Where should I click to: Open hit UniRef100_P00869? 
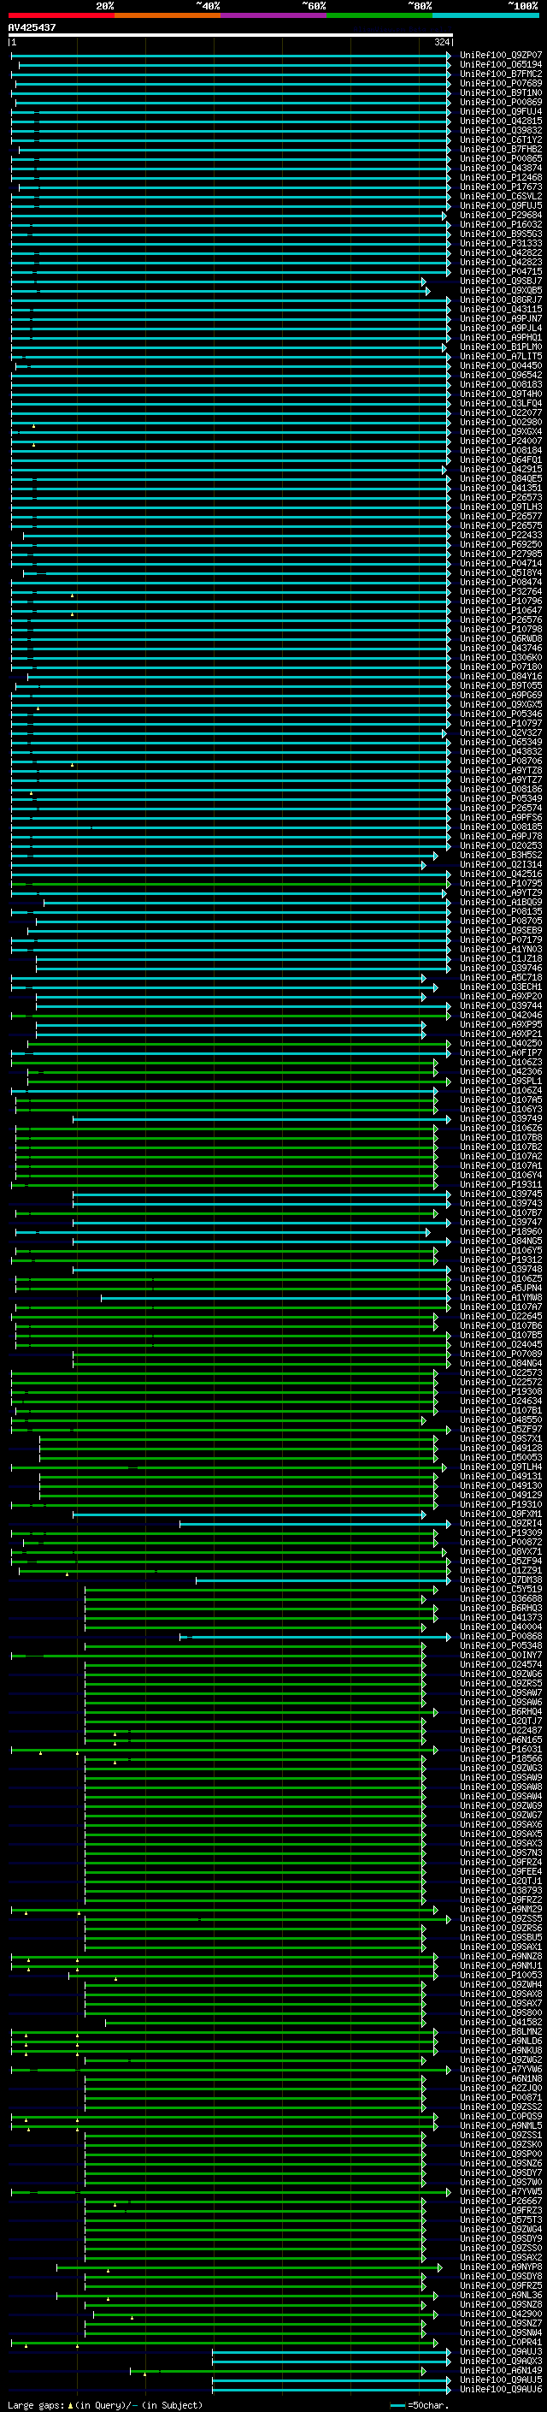[x=501, y=102]
